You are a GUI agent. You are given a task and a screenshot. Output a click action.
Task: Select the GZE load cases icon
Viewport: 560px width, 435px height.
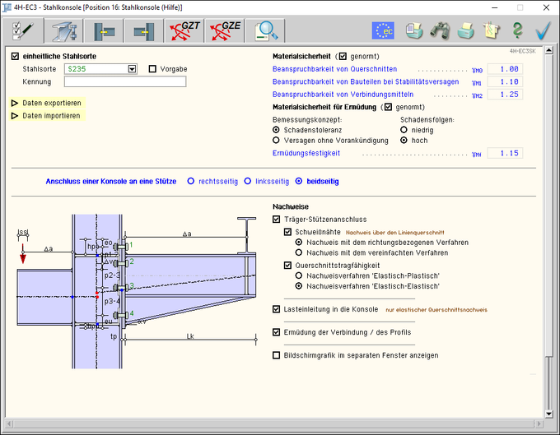(224, 30)
